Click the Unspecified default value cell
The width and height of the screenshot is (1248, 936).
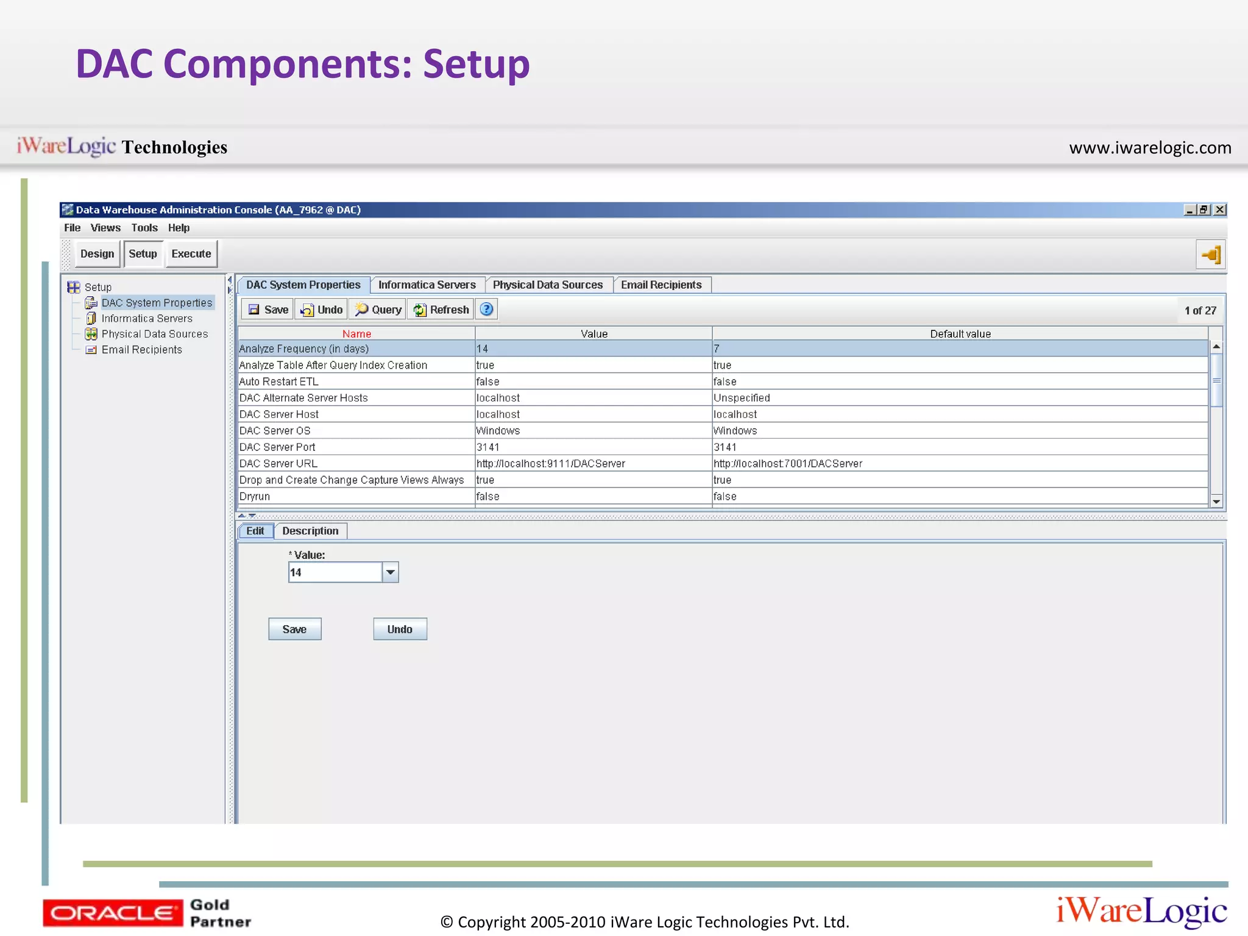coord(960,398)
